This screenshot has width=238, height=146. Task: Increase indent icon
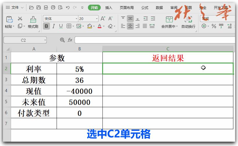153,19
